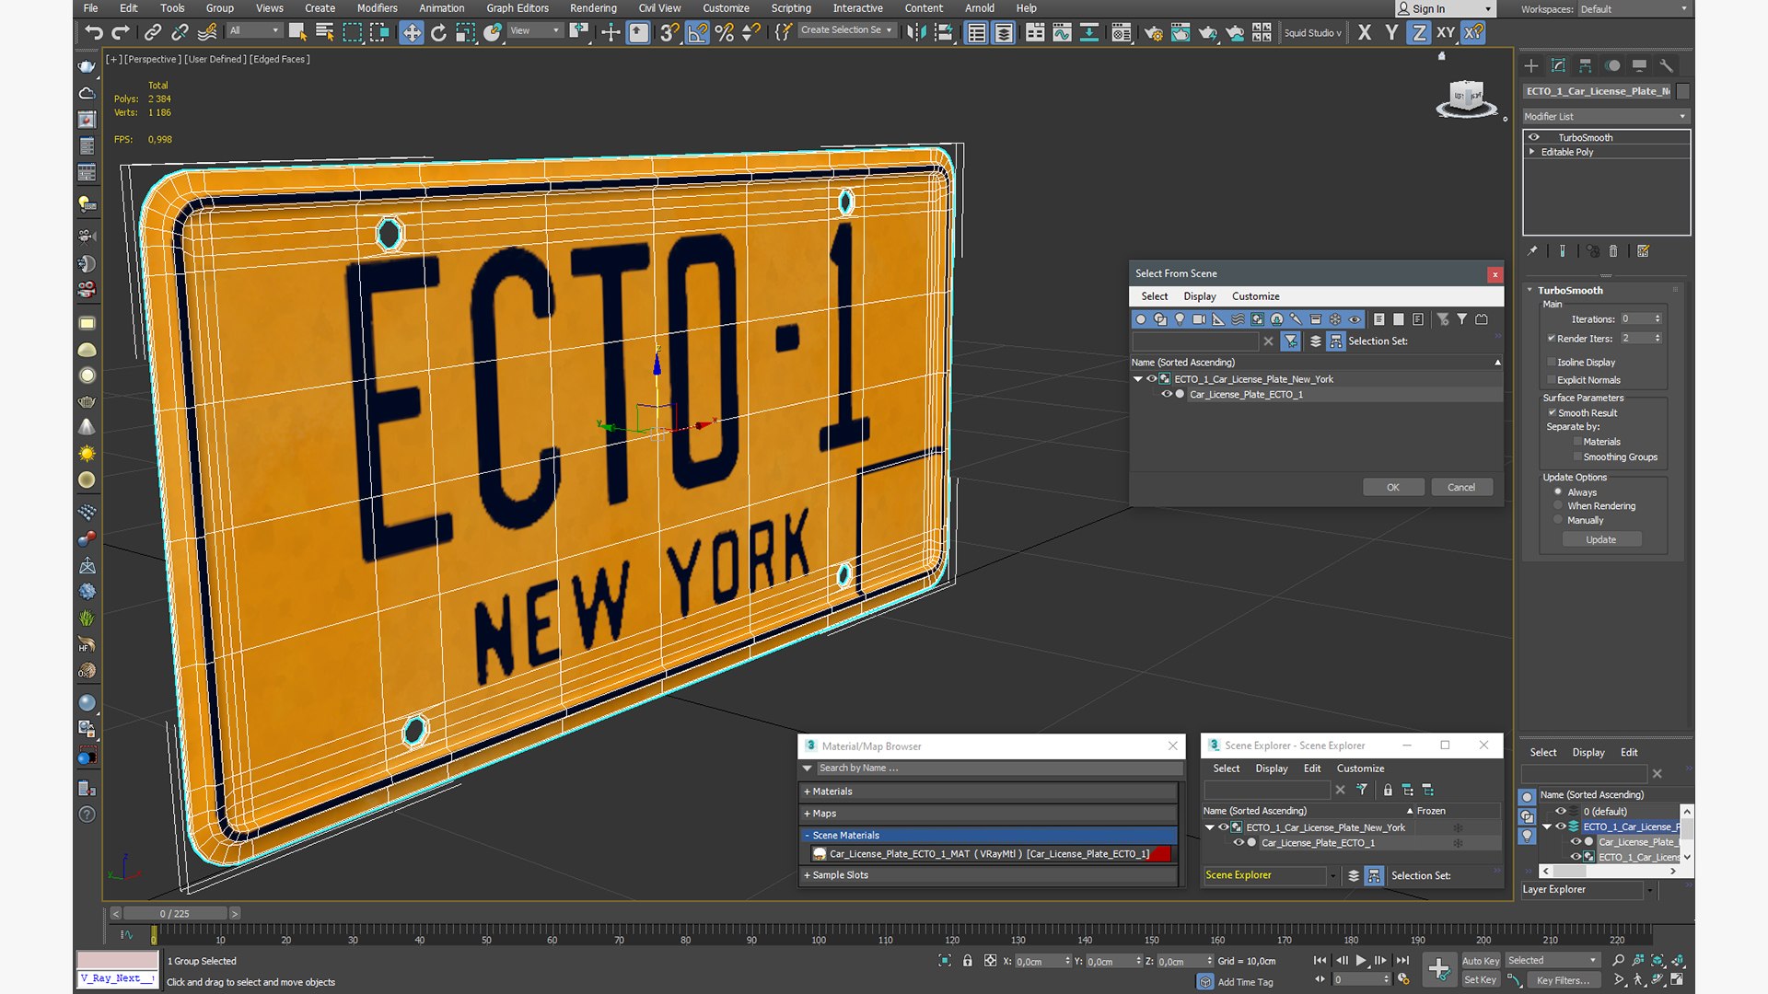Open the Rendered Frame Window icon

click(x=1181, y=33)
